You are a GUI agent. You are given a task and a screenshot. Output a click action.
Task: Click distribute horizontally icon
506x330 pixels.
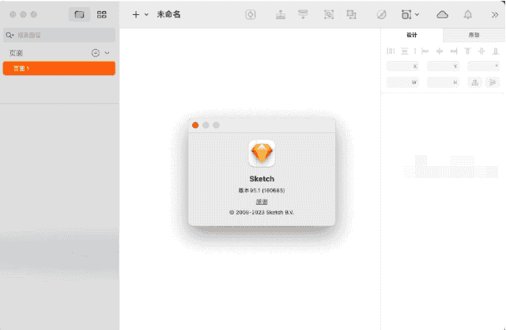click(391, 51)
